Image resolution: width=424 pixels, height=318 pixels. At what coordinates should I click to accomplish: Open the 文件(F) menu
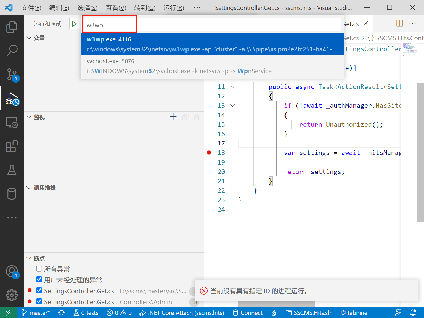tap(31, 8)
